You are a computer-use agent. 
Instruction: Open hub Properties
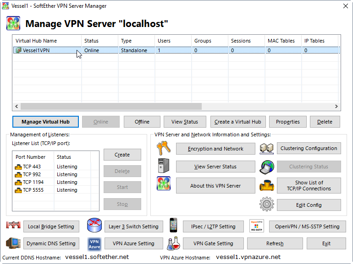point(288,122)
